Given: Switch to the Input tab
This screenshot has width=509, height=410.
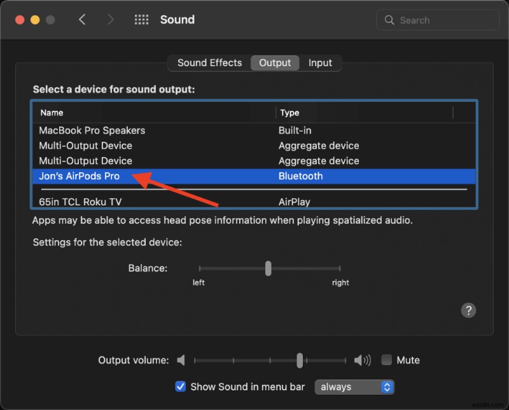Looking at the screenshot, I should (321, 62).
